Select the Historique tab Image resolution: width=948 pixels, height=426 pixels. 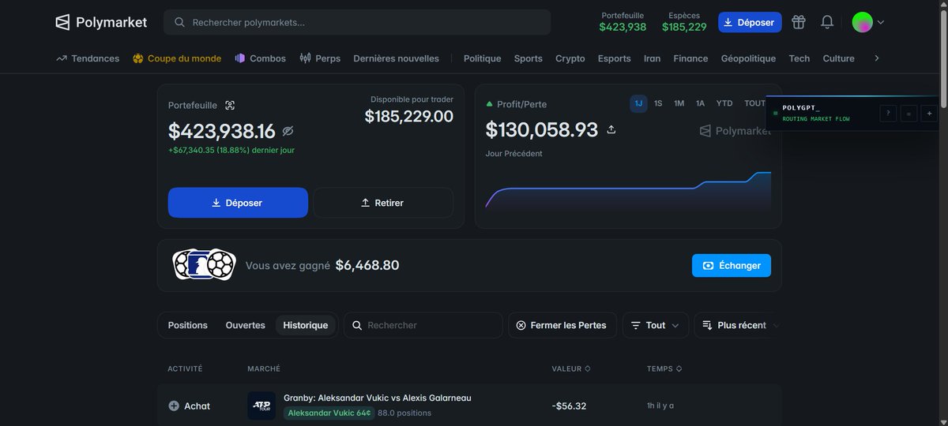pyautogui.click(x=306, y=325)
